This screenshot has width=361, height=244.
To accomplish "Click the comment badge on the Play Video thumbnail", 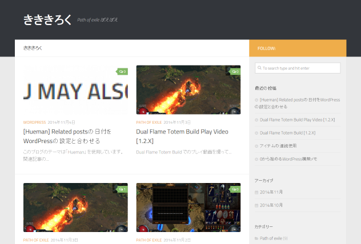I will (x=235, y=71).
